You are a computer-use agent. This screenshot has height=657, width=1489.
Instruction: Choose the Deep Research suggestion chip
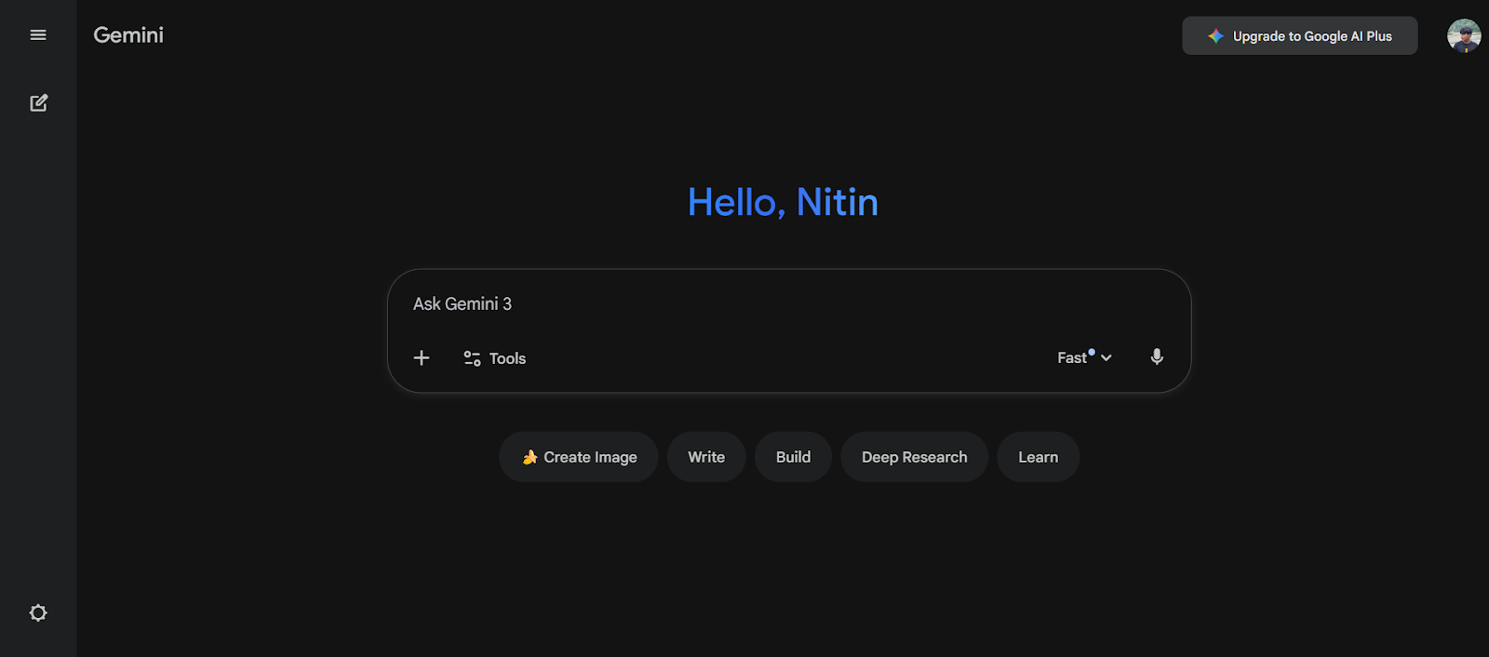914,457
